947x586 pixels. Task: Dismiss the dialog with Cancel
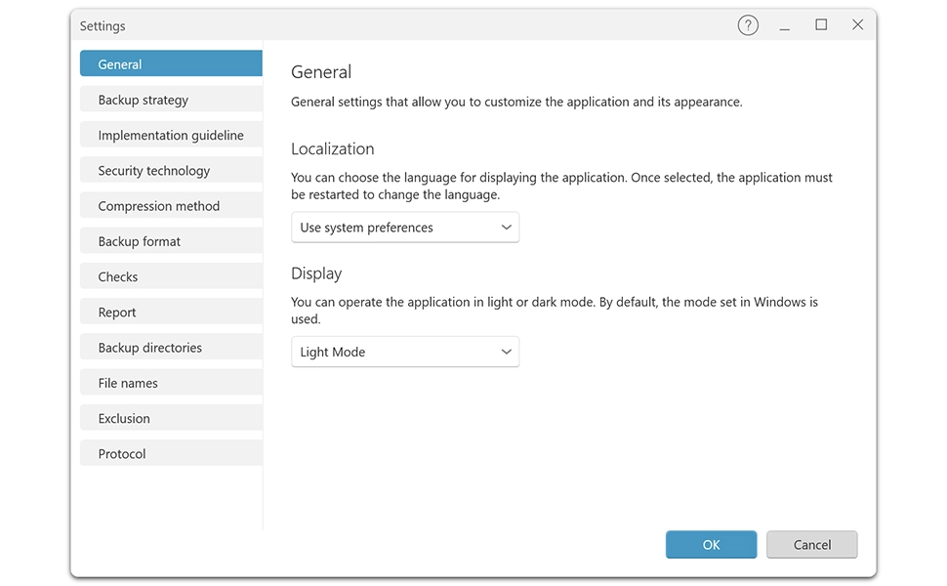(811, 544)
